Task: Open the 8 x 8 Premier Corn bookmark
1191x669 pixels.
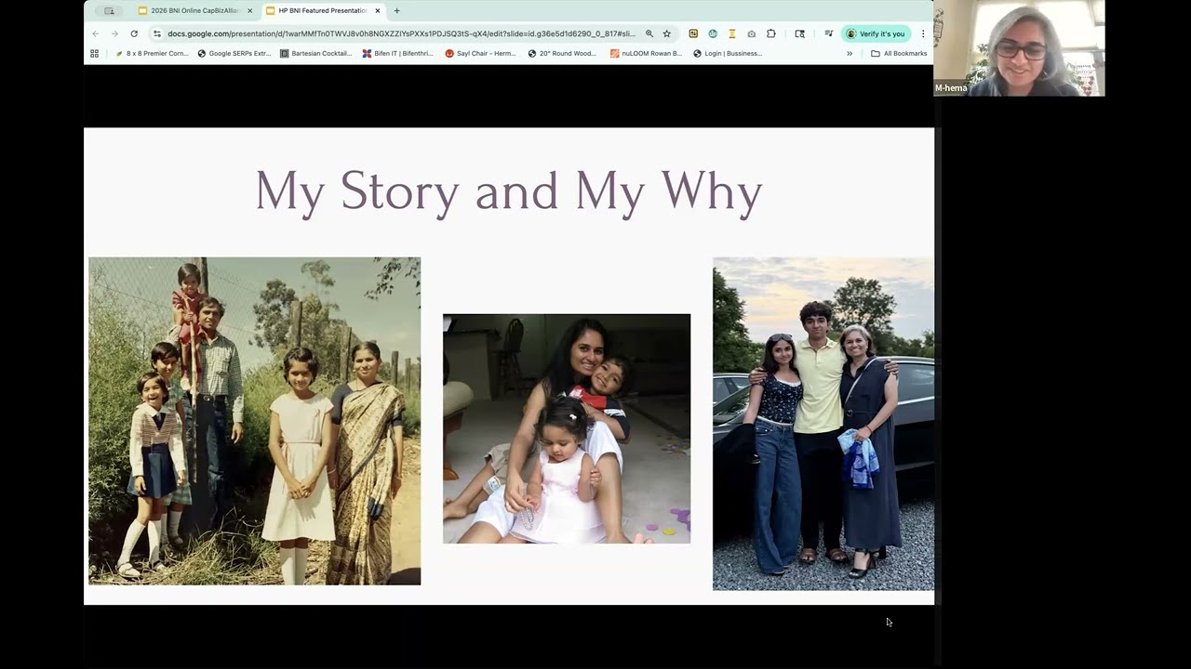Action: point(152,54)
